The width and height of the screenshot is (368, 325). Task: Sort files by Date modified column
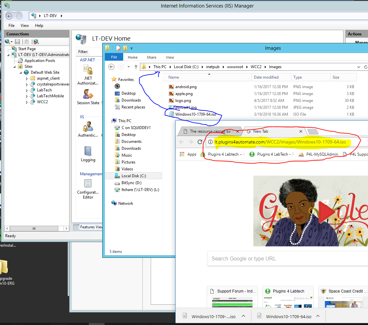tap(266, 77)
